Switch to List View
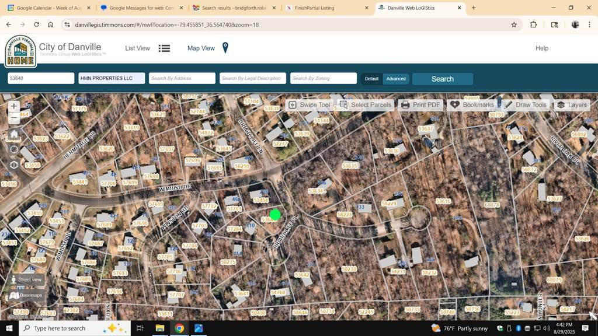 point(147,48)
